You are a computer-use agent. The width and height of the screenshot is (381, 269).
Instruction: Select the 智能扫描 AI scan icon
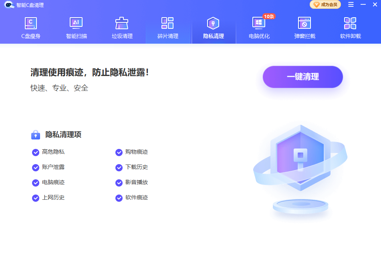[76, 23]
